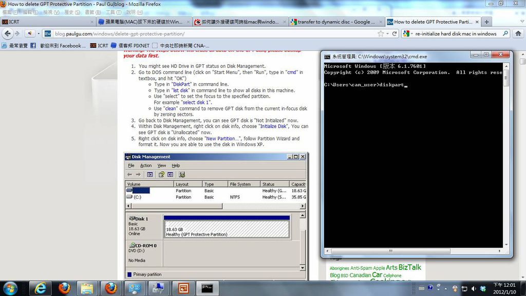
Task: Click the "Initialize Disk" link
Action: [x=273, y=126]
